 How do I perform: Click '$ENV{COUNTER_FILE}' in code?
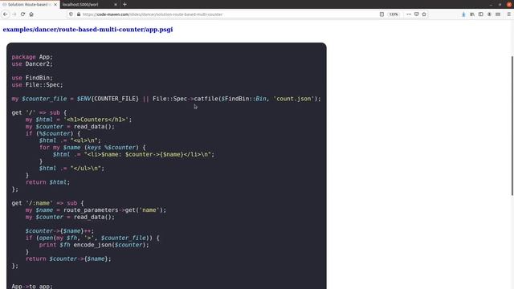point(108,99)
